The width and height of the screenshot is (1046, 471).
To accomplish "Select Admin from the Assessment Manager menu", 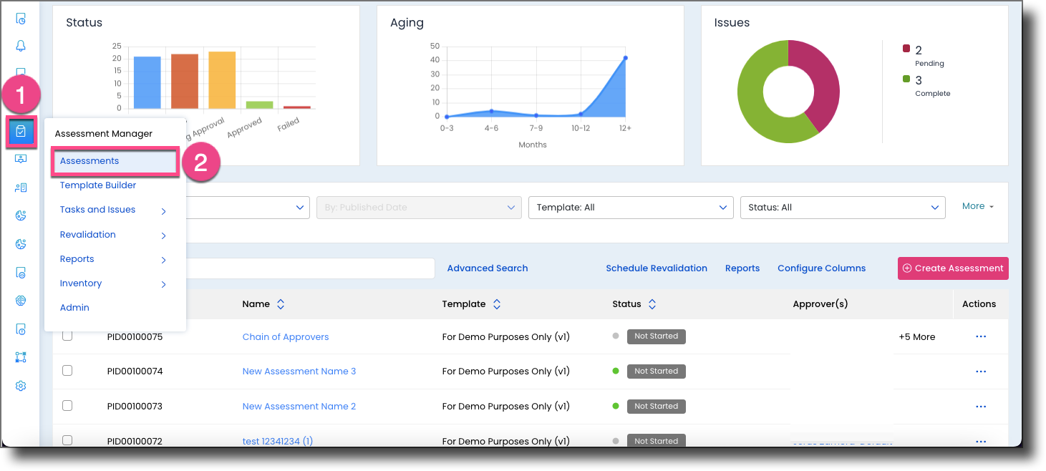I will 74,307.
